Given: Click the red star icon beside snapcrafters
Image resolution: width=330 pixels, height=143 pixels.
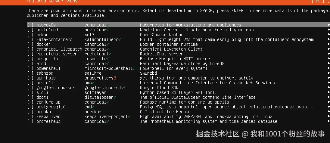Looking at the screenshot, I should click(x=115, y=78).
